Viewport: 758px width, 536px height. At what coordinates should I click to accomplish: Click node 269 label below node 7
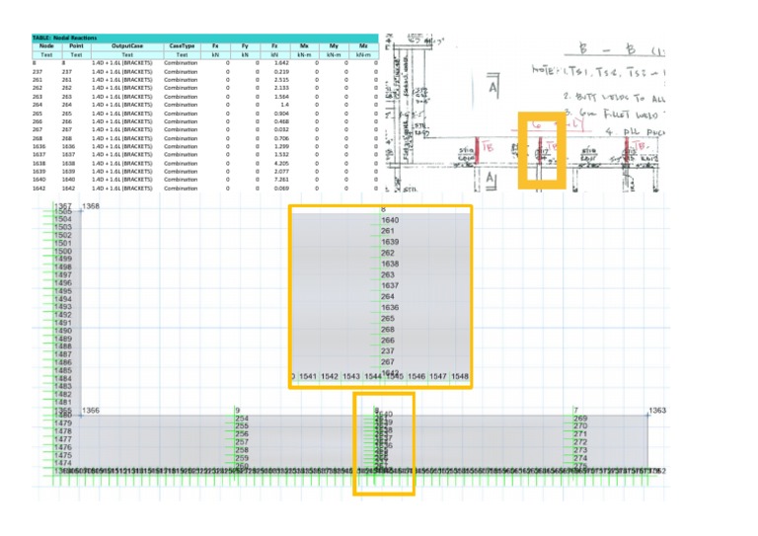point(580,419)
